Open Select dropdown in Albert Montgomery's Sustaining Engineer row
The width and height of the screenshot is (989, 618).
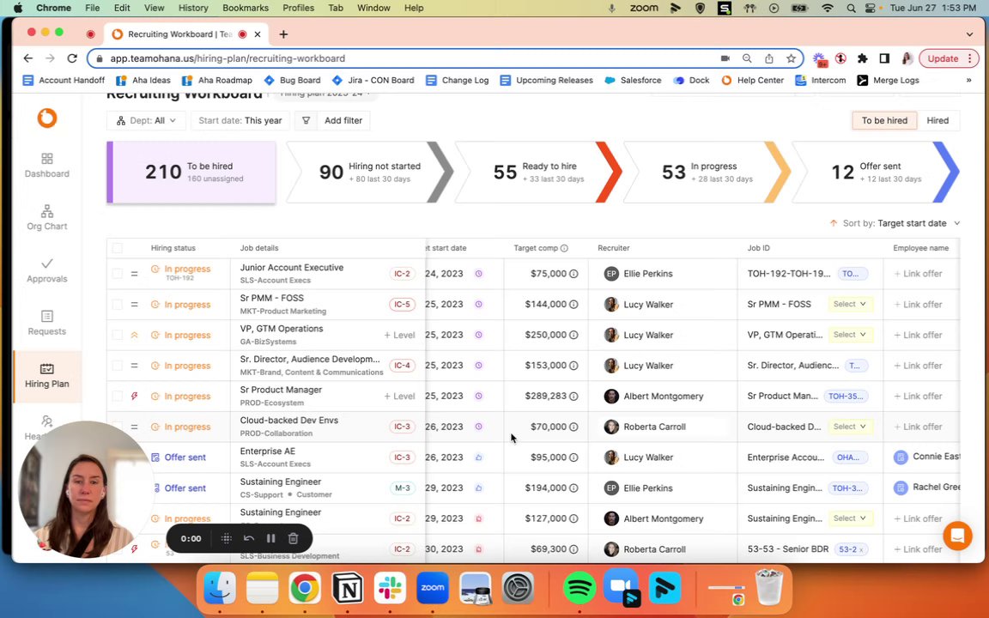(x=850, y=518)
